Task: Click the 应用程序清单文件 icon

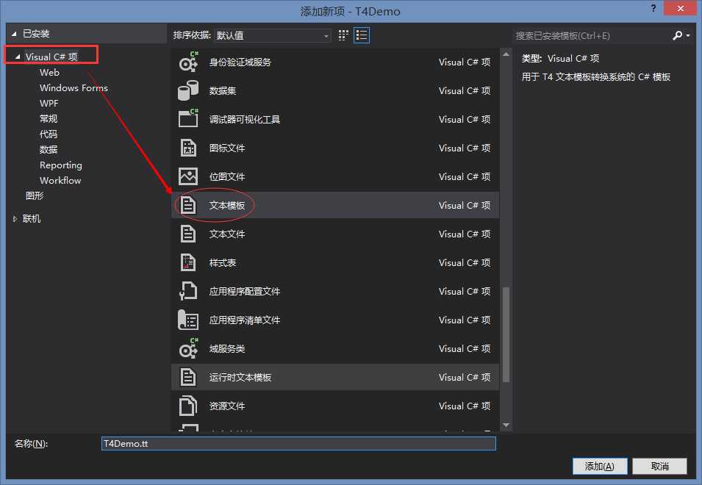Action: click(188, 320)
